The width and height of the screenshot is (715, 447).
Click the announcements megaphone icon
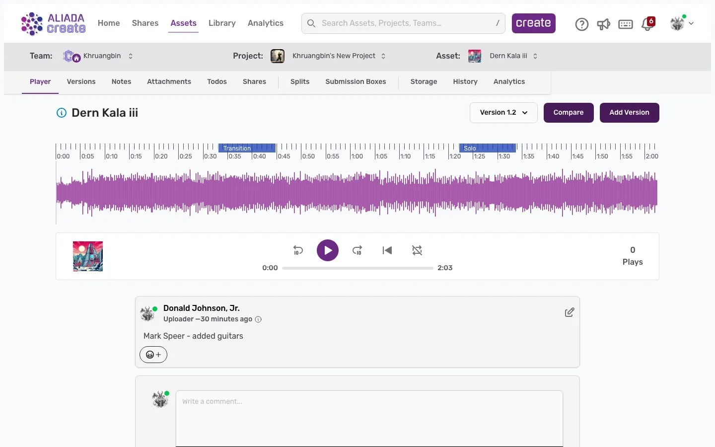603,23
